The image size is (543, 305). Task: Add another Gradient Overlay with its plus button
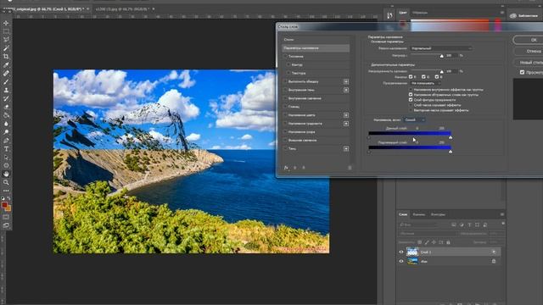tap(346, 124)
